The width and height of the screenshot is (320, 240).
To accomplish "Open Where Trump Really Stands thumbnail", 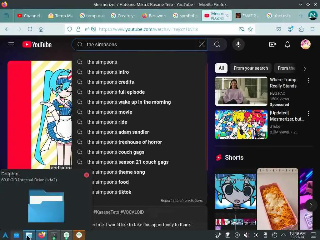I will tap(241, 91).
